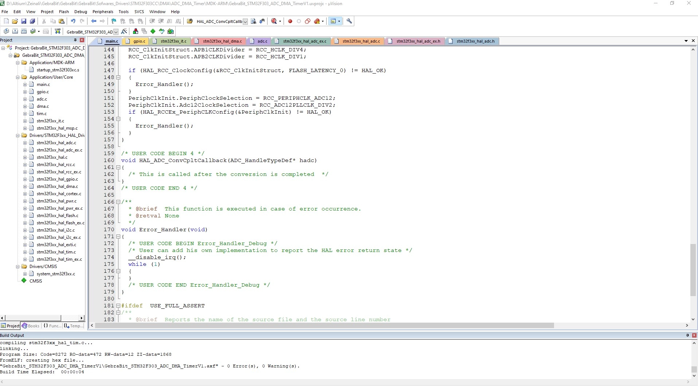Navigate backwards with the blue left arrow
Viewport: 698px width, 386px height.
tap(94, 21)
